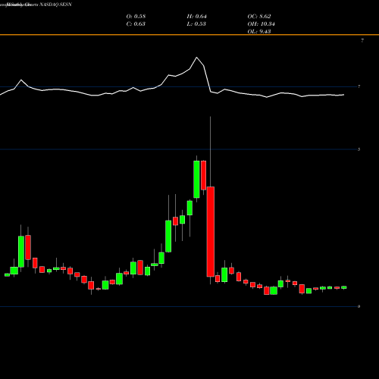The image size is (379, 379).
Task: Select the 'H: 0.64' high value
Action: click(197, 17)
